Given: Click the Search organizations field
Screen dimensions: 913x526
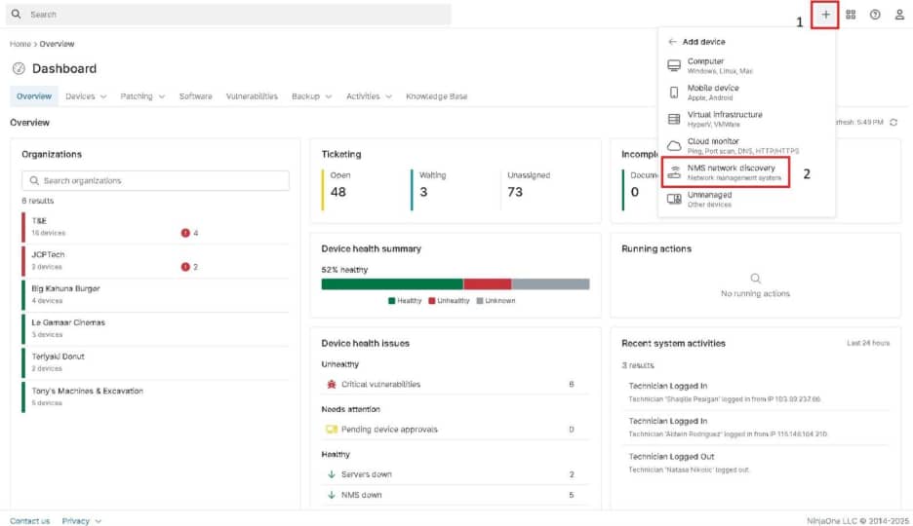Looking at the screenshot, I should pyautogui.click(x=155, y=181).
